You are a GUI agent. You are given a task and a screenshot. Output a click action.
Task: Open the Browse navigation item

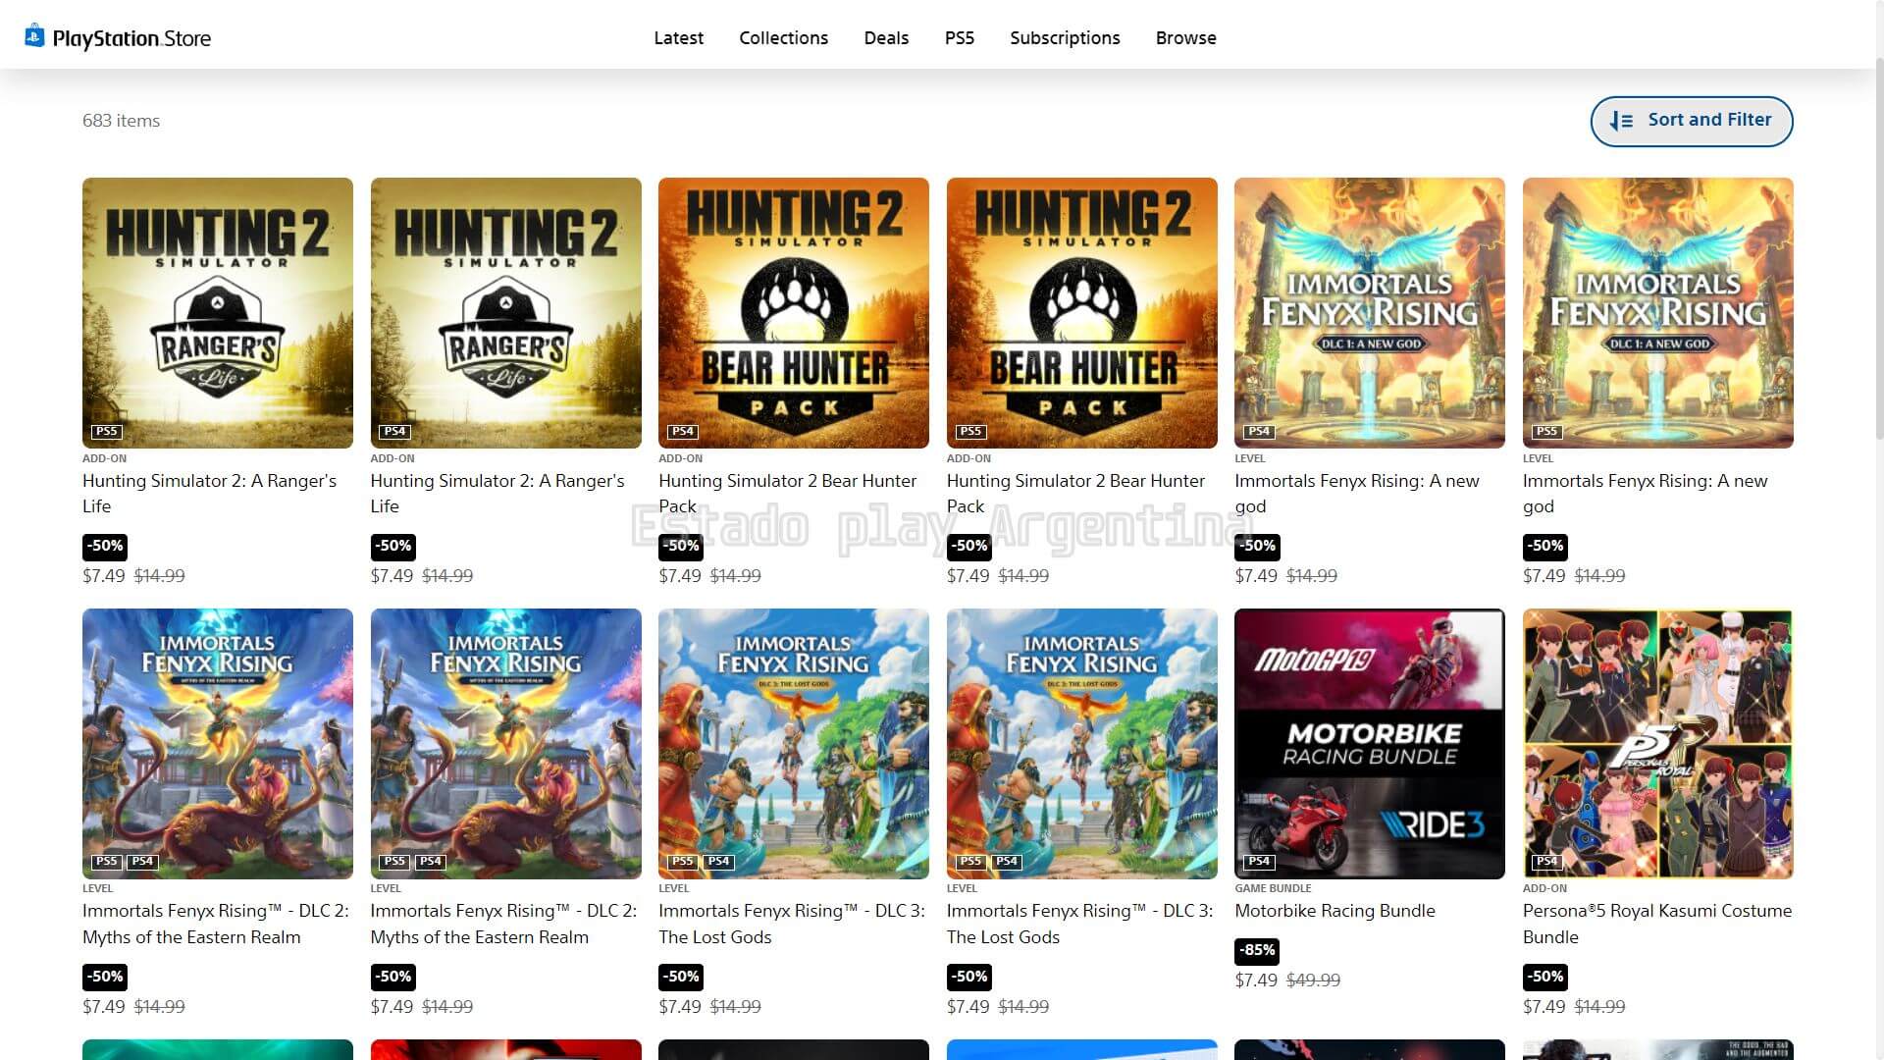pyautogui.click(x=1185, y=38)
